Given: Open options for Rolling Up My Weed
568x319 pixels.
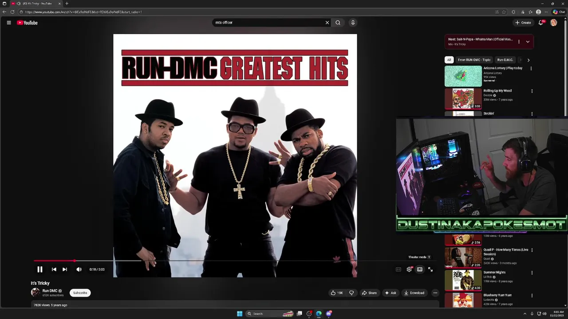Looking at the screenshot, I should (x=532, y=91).
